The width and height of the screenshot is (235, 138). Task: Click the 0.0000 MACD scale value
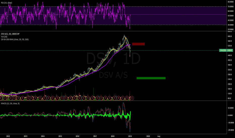tap(230, 115)
